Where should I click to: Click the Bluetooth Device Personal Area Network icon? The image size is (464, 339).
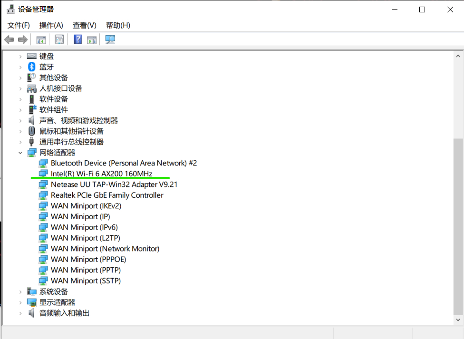pos(43,163)
